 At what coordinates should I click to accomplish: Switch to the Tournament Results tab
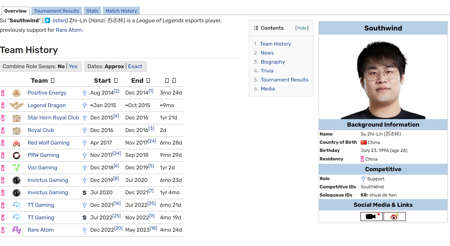(x=57, y=11)
